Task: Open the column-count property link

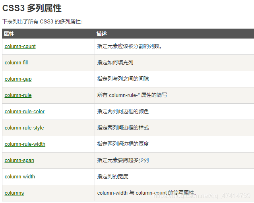Action: coord(20,46)
